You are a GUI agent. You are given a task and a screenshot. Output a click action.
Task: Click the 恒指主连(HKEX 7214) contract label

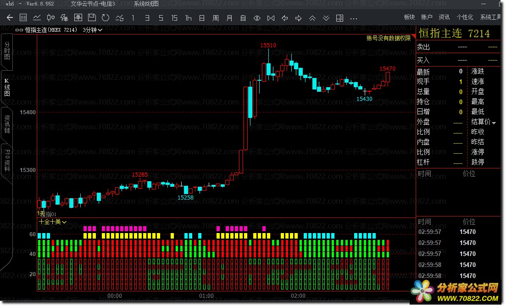point(51,30)
